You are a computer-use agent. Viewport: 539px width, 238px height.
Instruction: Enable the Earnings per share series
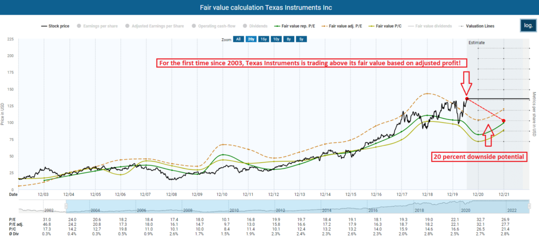point(97,26)
